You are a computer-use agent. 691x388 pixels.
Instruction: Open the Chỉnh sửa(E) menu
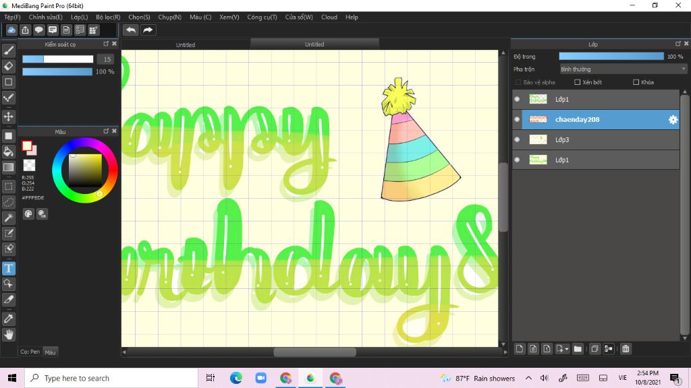tap(45, 17)
